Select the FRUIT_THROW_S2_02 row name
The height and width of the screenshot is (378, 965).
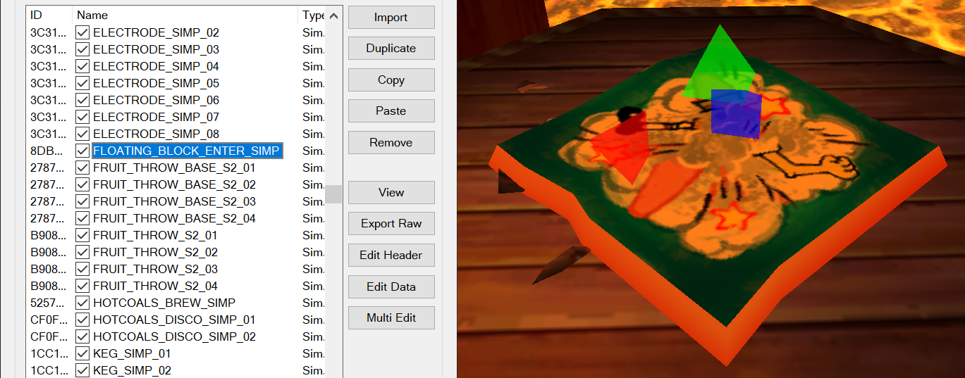(155, 252)
